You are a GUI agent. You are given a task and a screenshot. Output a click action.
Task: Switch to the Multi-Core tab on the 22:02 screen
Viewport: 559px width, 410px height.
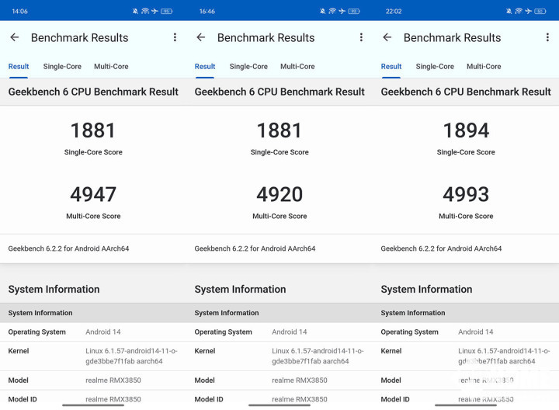pyautogui.click(x=484, y=67)
